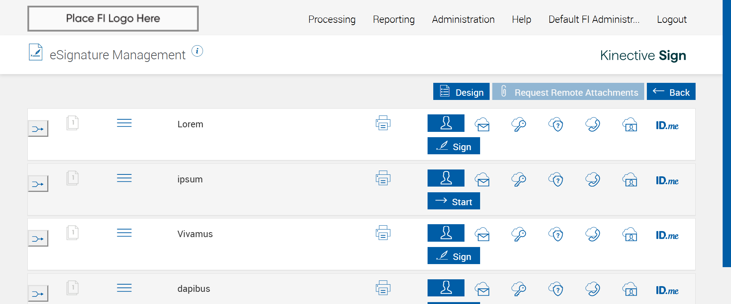The image size is (731, 304).
Task: Click the page scrollbar thumb on right
Action: (726, 133)
